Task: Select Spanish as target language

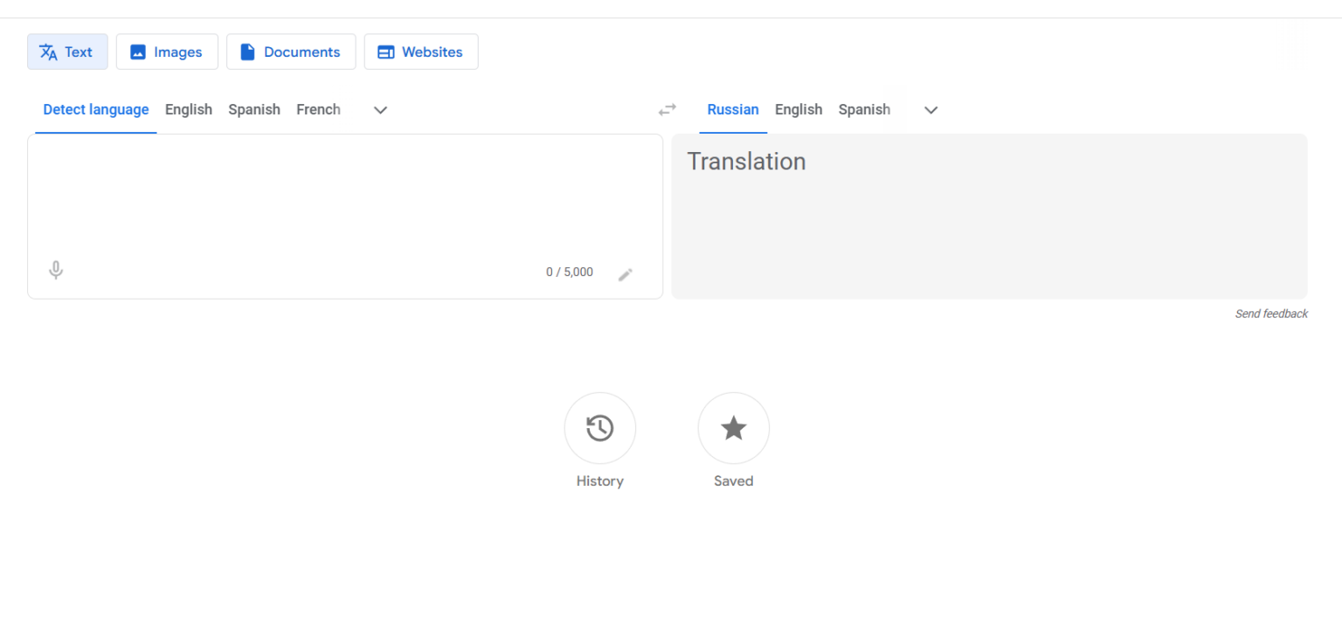Action: click(x=864, y=110)
